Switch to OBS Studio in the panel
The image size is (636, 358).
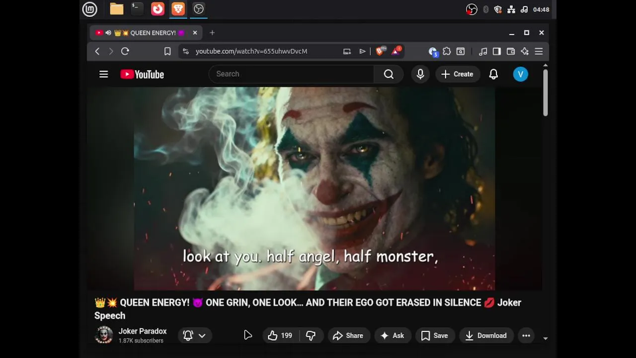point(199,9)
